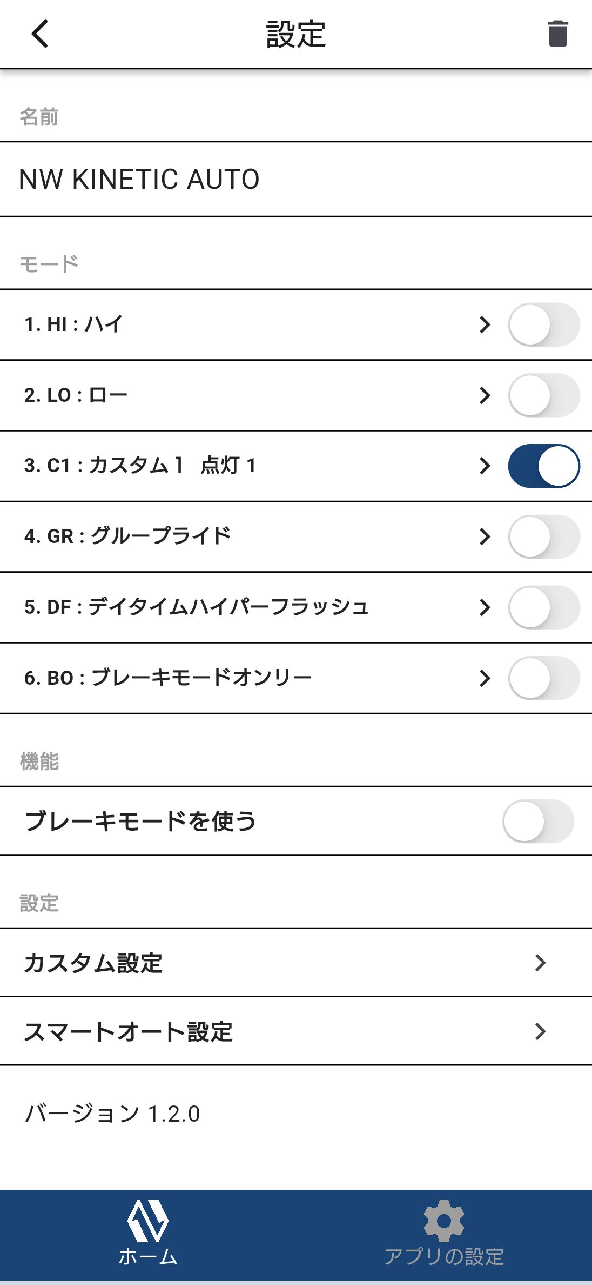Enable the LO mode toggle

click(x=543, y=395)
